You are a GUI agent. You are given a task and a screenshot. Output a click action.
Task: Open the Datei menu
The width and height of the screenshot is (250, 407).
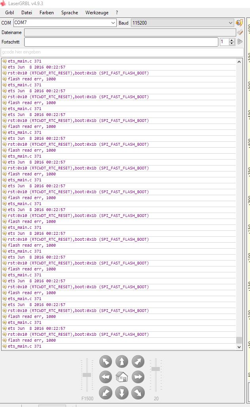[x=27, y=12]
